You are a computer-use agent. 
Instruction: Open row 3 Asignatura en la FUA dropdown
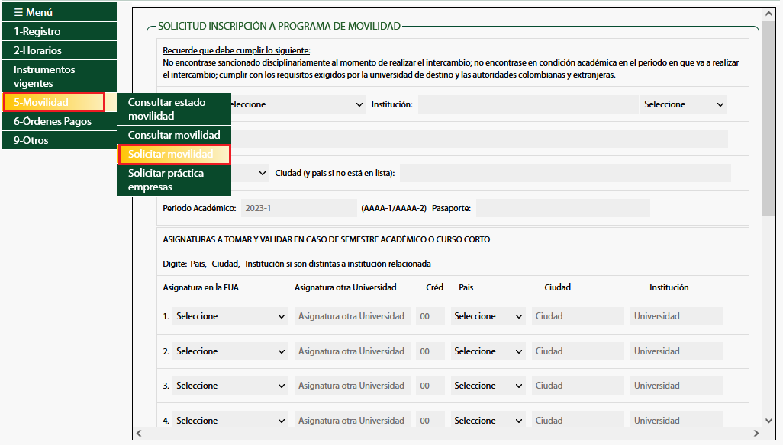pyautogui.click(x=230, y=386)
